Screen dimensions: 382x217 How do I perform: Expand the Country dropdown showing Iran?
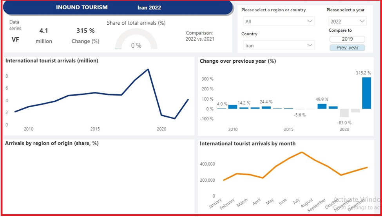pos(278,45)
